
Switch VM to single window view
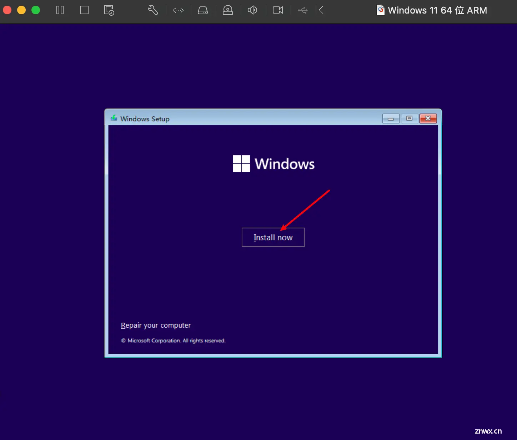tap(84, 10)
